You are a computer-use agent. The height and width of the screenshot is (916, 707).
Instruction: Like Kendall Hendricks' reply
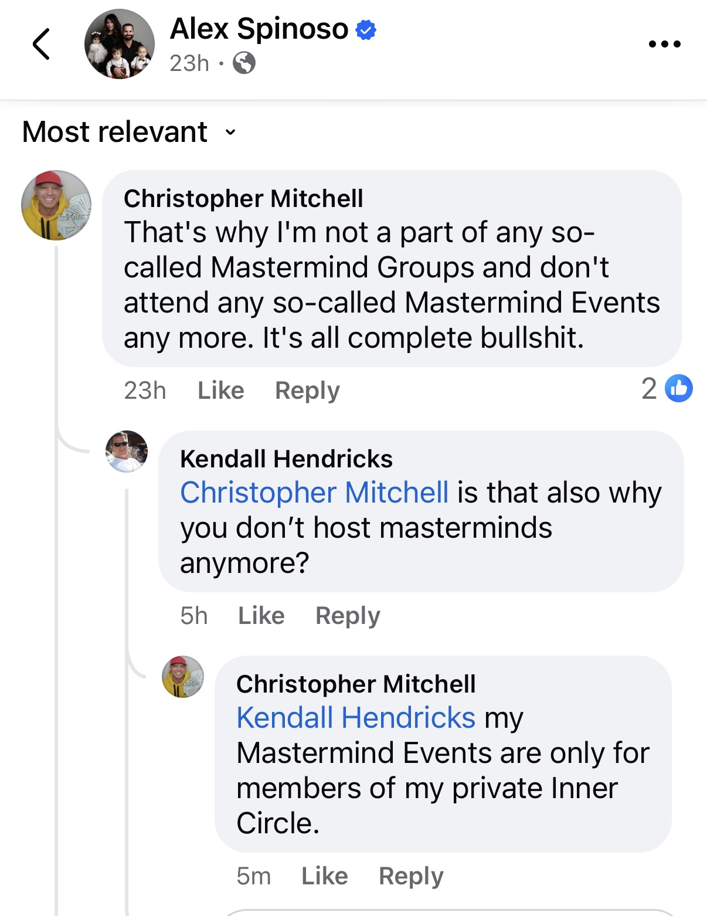click(x=261, y=616)
